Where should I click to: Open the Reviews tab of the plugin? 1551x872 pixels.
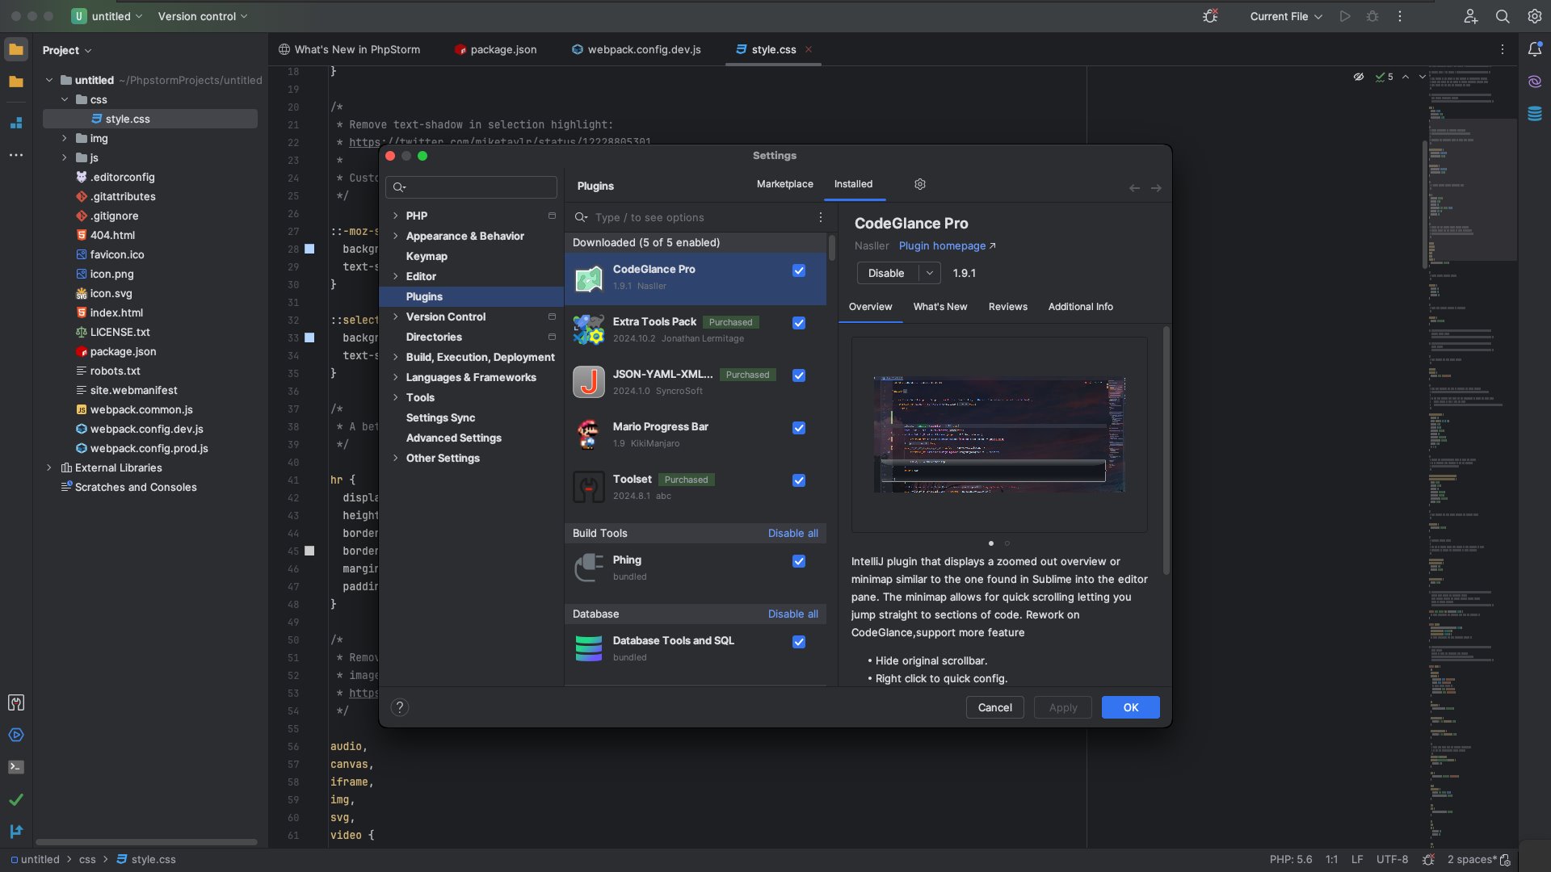point(1007,307)
